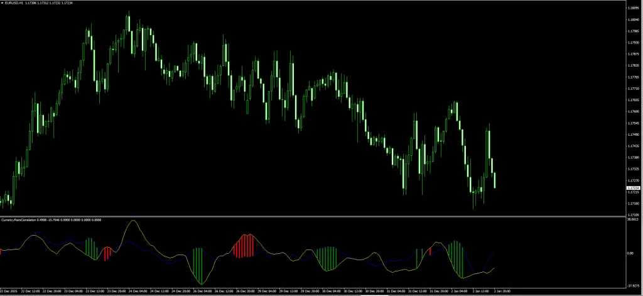Click the 22 Dec 2025 date label
Image resolution: width=643 pixels, height=296 pixels.
(9, 291)
